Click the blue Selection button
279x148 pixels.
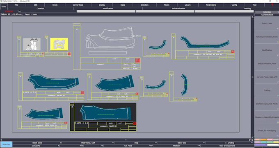(6, 144)
